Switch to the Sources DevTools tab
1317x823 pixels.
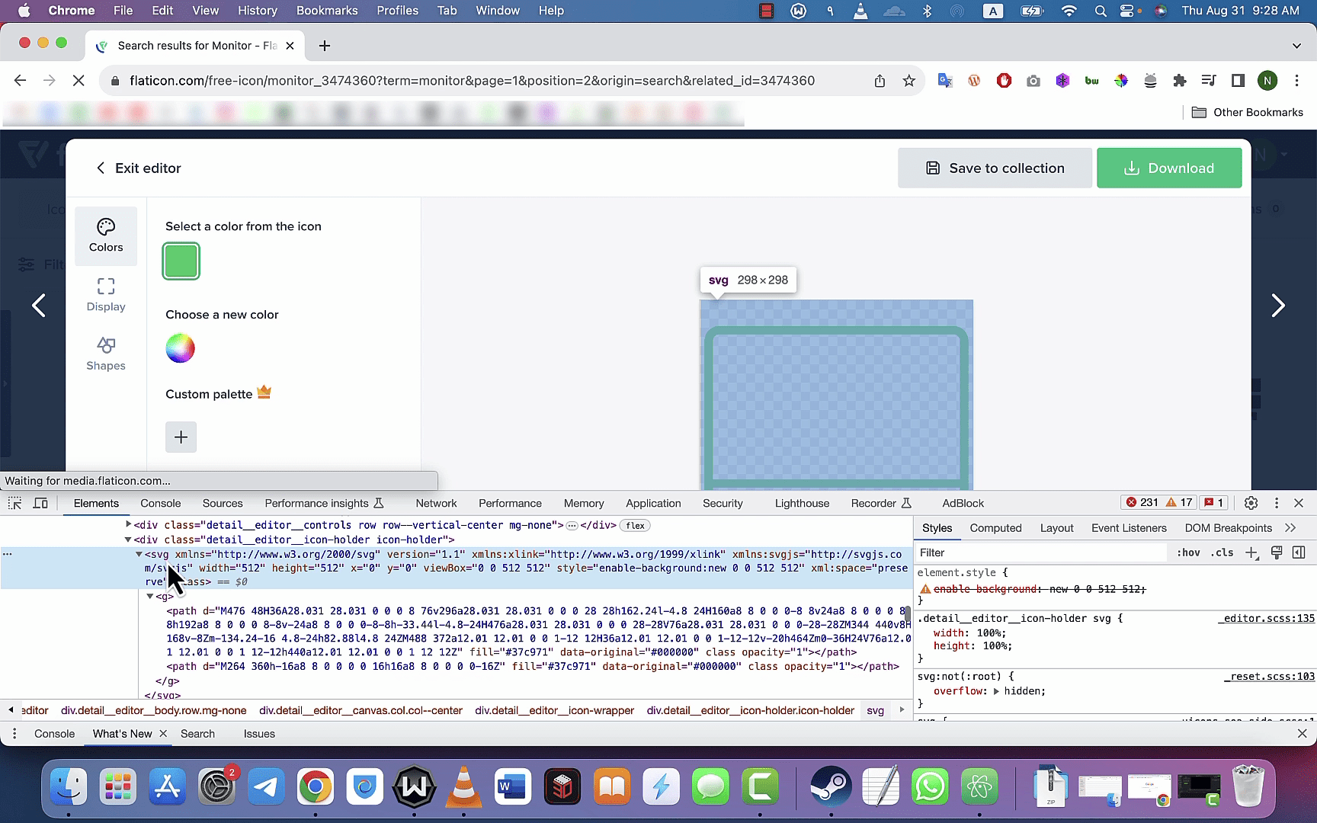coord(223,503)
